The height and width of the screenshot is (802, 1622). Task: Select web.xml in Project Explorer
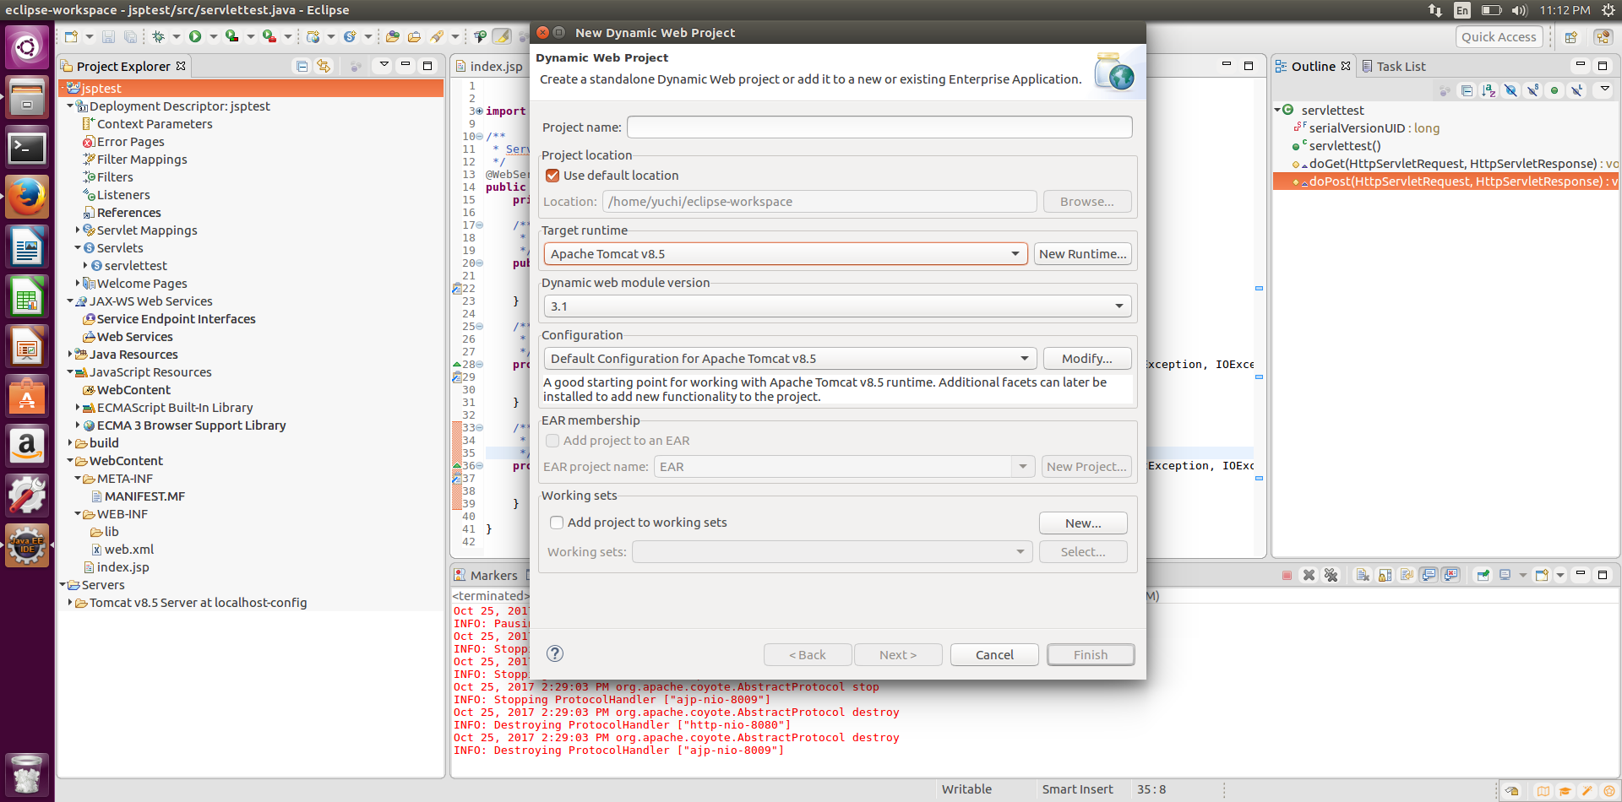pos(128,549)
